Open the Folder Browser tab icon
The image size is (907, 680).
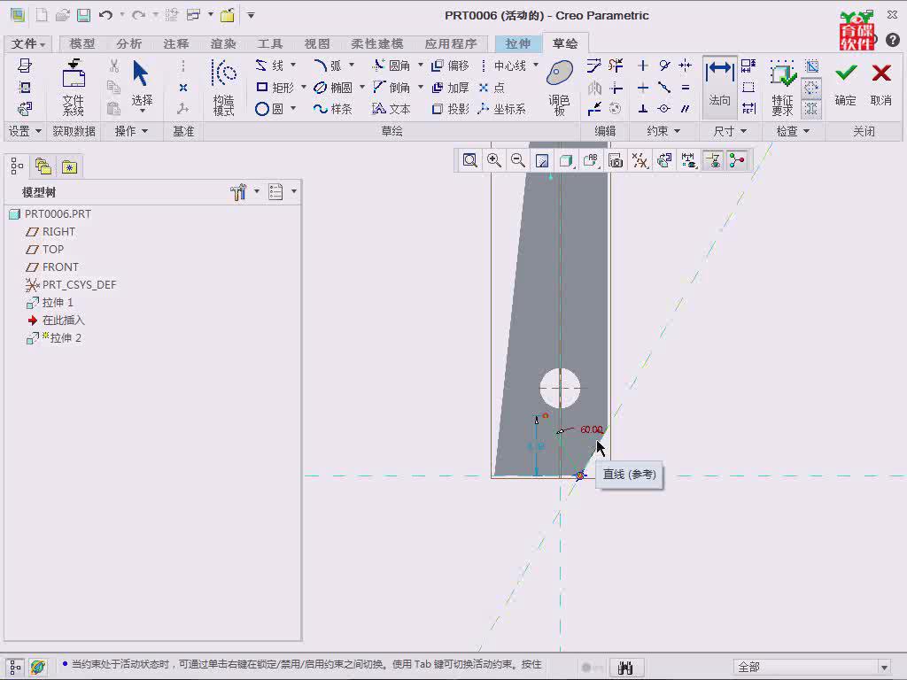pos(43,166)
